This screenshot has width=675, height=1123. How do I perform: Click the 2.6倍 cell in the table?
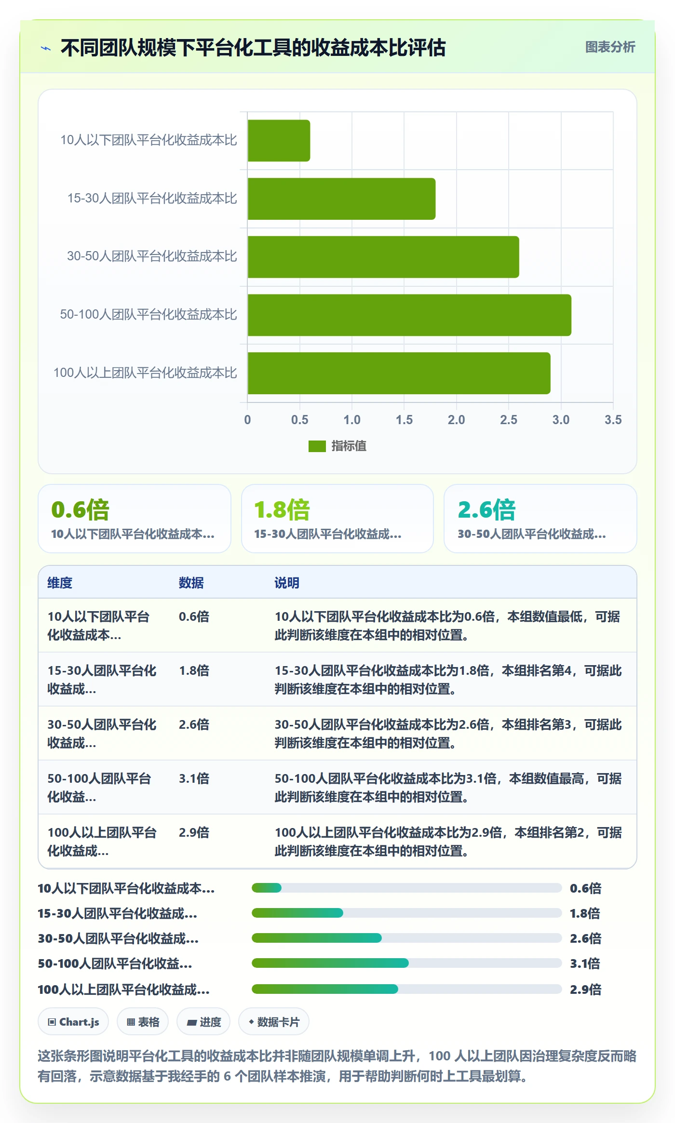point(194,724)
